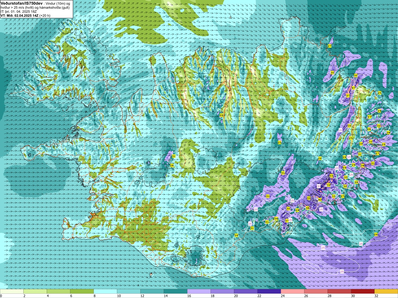Pick the green 4–6 scale swatch

point(58,291)
